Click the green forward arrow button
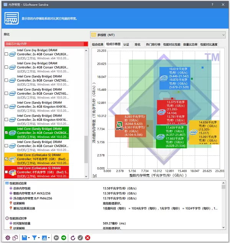This screenshot has width=230, height=243. (x=63, y=238)
